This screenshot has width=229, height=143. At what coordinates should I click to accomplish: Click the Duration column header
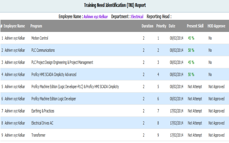tap(147, 26)
